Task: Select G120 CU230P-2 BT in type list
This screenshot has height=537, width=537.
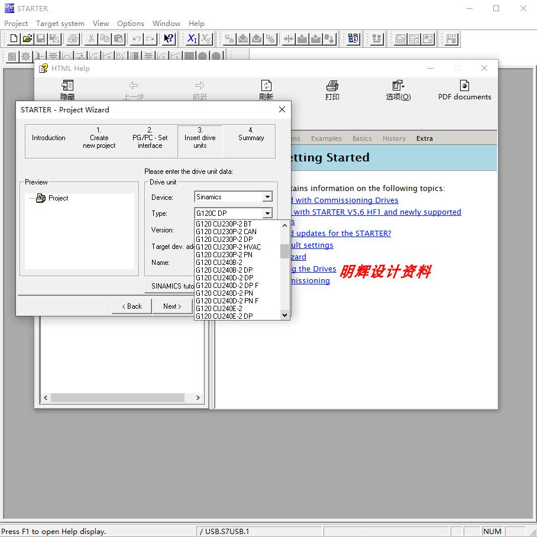Action: tap(237, 224)
